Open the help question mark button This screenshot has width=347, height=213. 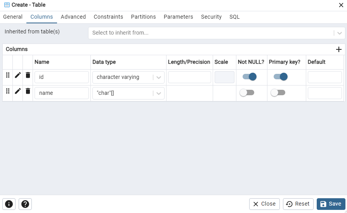[25, 204]
